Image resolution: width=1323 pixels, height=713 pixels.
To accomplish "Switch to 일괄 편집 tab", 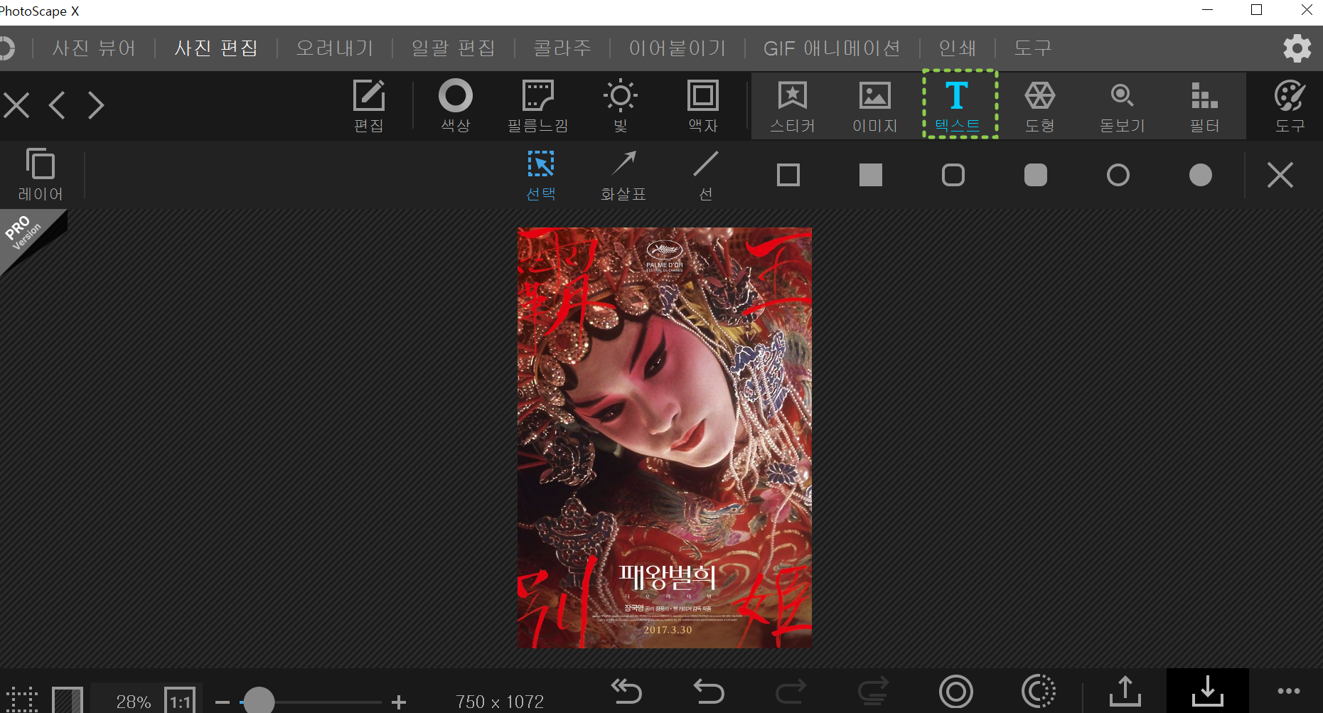I will click(454, 48).
